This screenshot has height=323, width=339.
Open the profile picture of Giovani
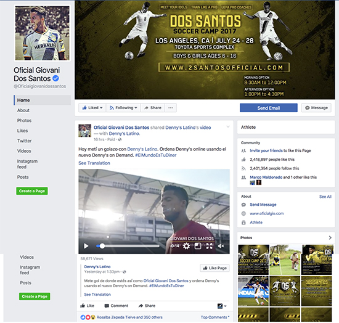coord(43,33)
